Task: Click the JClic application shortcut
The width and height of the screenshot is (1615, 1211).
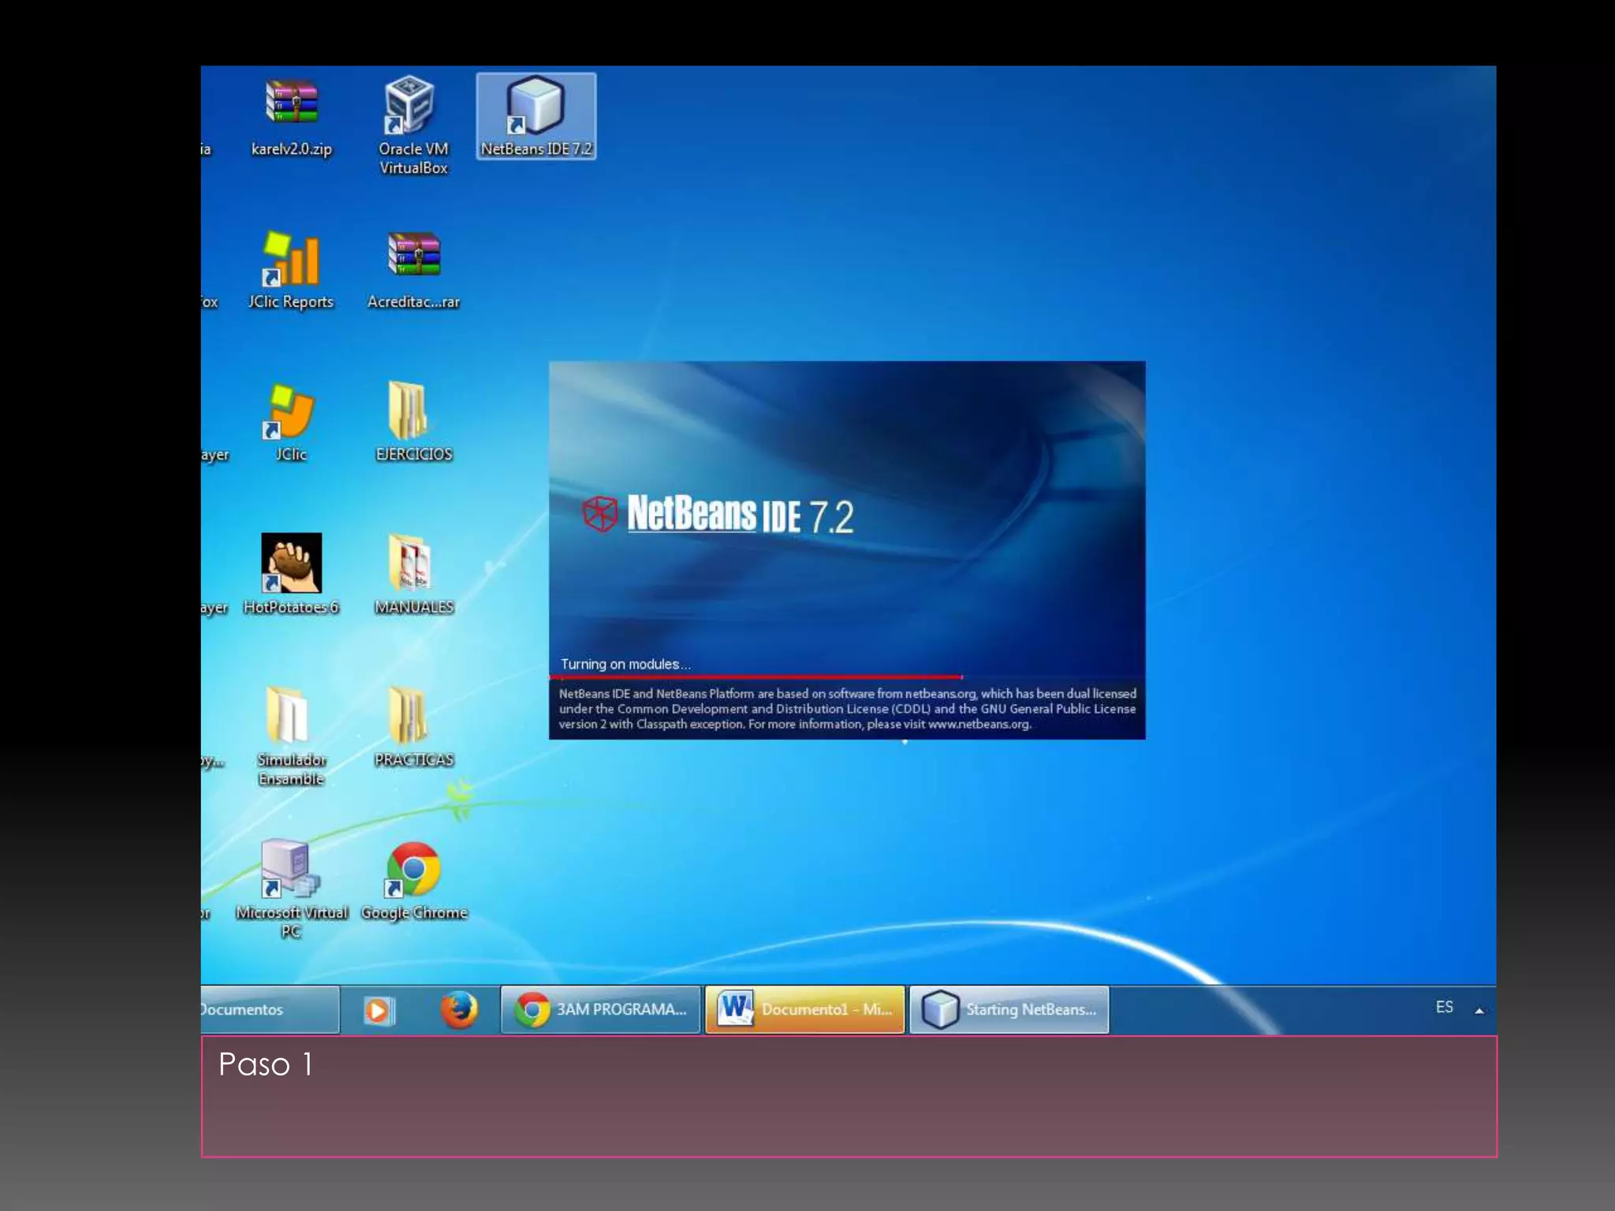Action: tap(291, 412)
